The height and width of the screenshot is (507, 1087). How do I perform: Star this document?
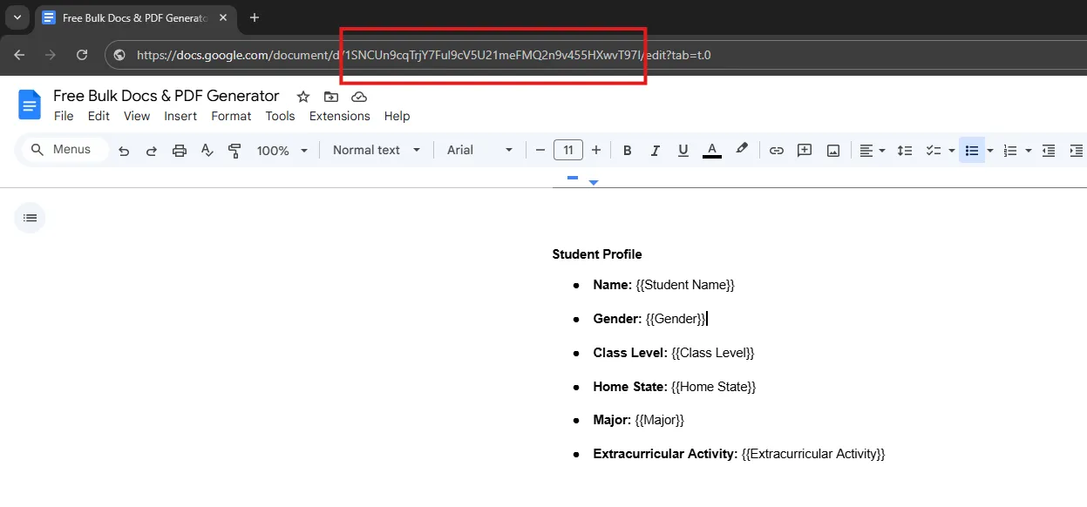coord(303,97)
